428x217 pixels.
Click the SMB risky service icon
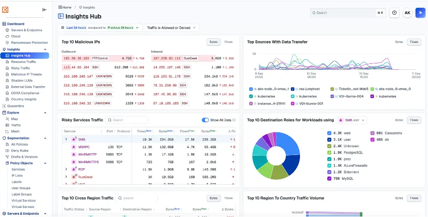tap(74, 139)
